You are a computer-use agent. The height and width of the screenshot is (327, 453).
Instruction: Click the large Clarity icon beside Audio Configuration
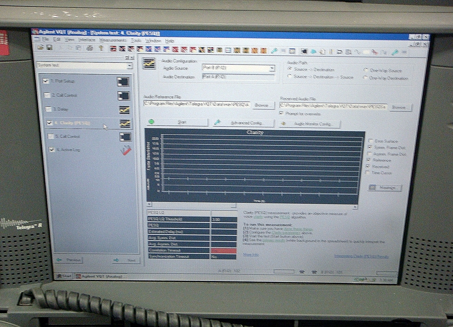(149, 63)
